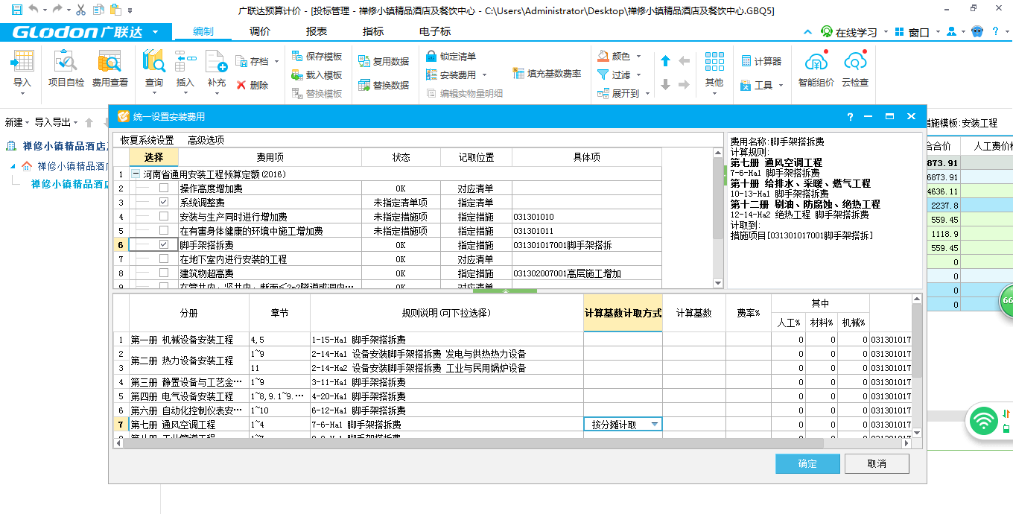Screen dimensions: 1013x514
Task: Check 在有害身体健康的环境中施工增加费 checkbox
Action: (164, 231)
